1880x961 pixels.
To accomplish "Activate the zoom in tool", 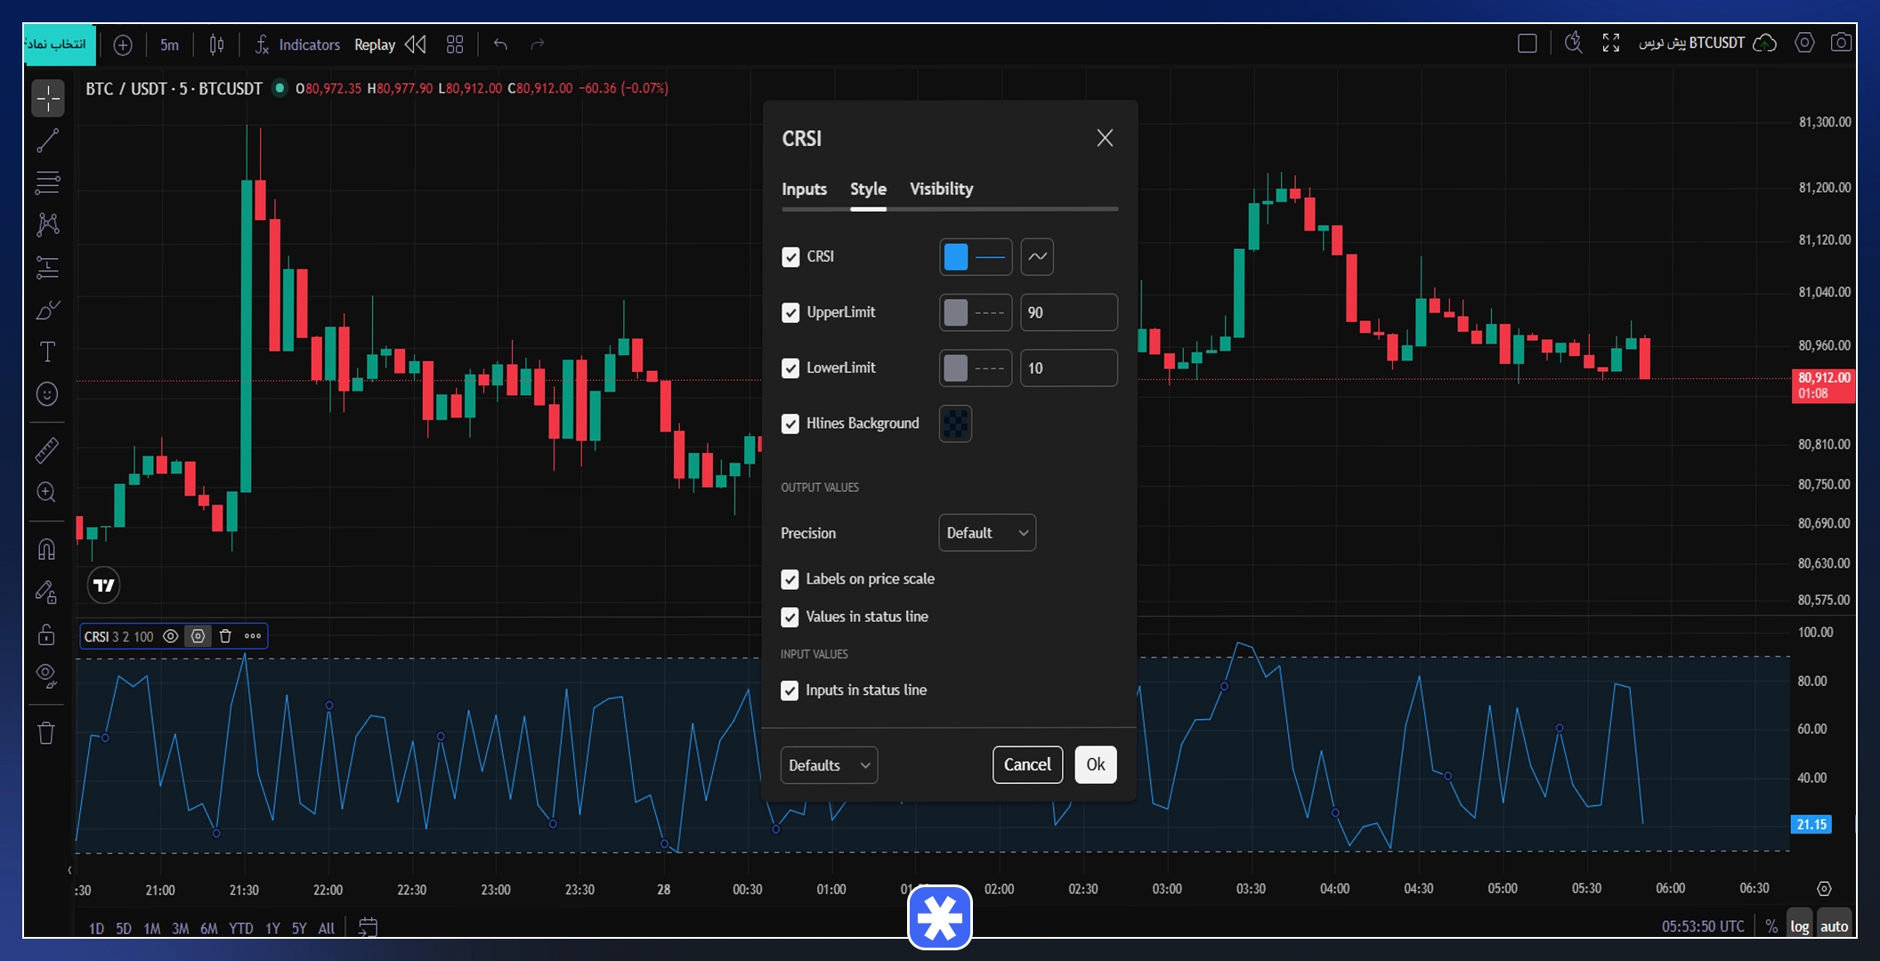I will (x=48, y=492).
